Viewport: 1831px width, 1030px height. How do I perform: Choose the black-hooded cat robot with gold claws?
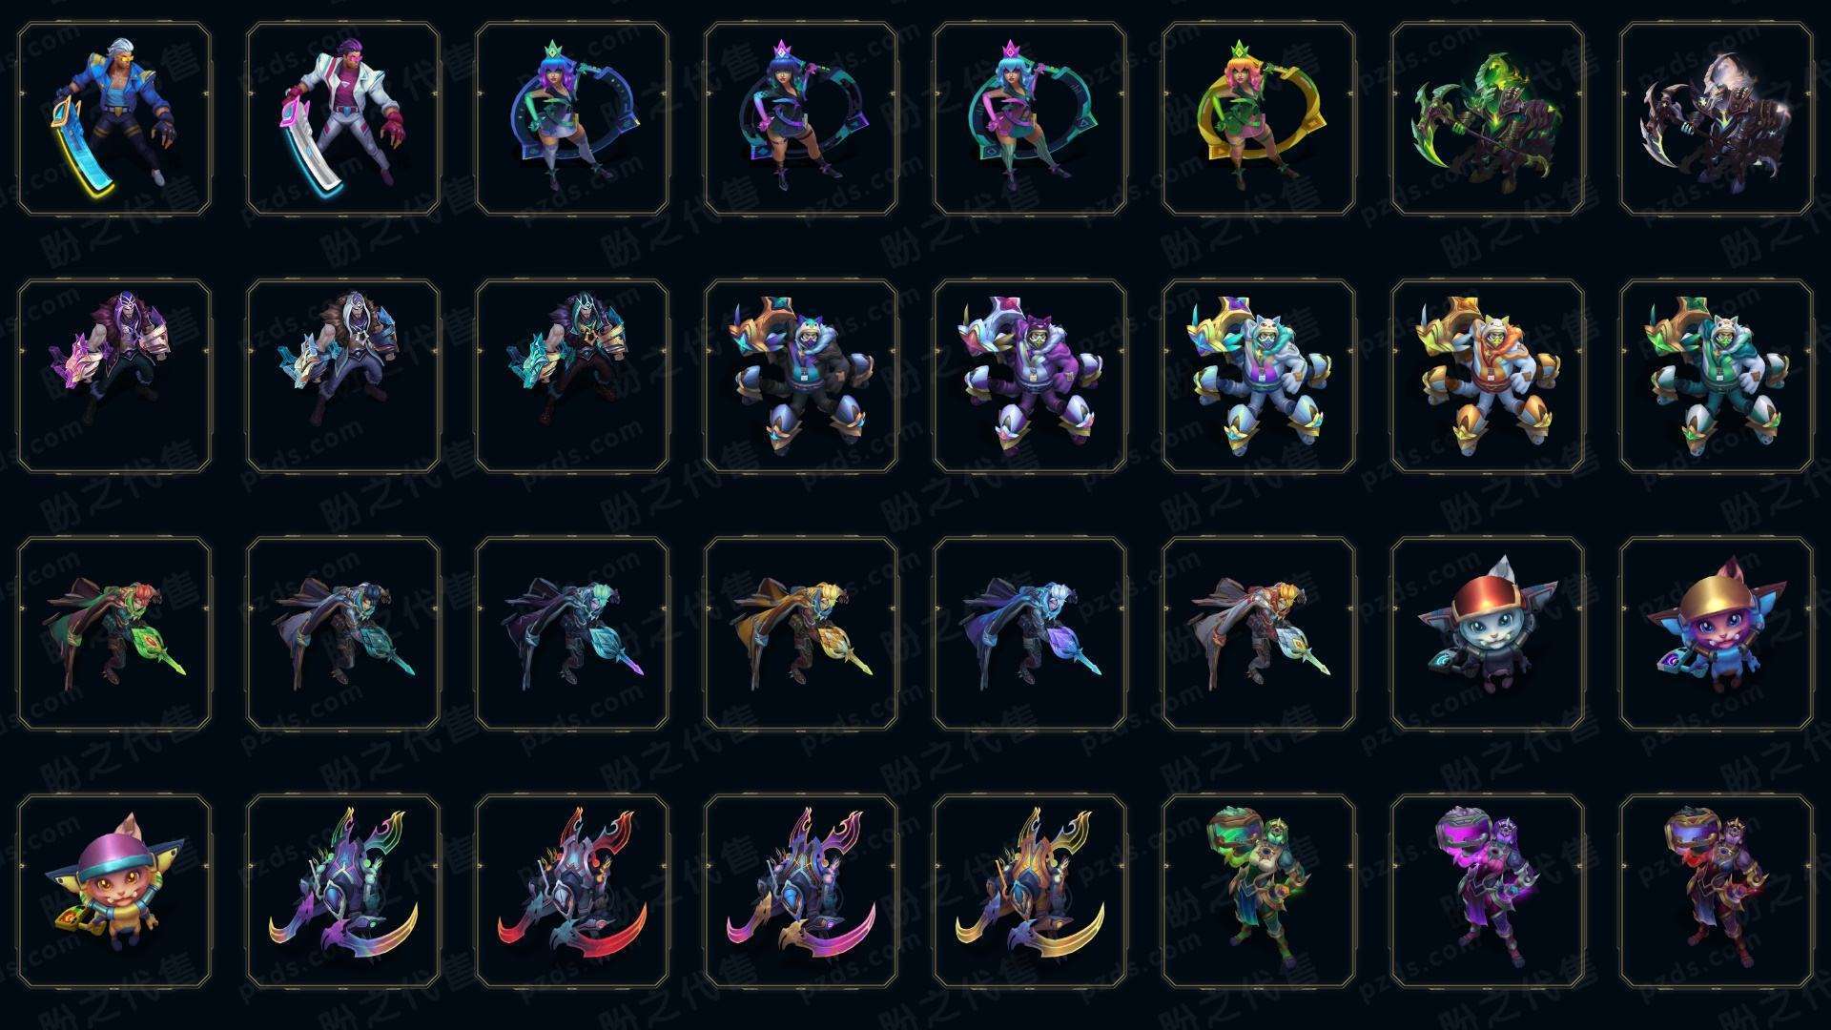(801, 376)
